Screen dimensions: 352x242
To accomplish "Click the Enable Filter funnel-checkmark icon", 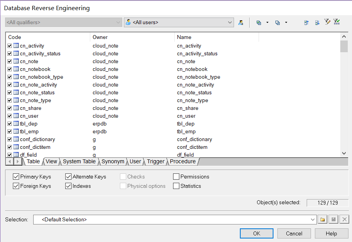I will coord(336,22).
